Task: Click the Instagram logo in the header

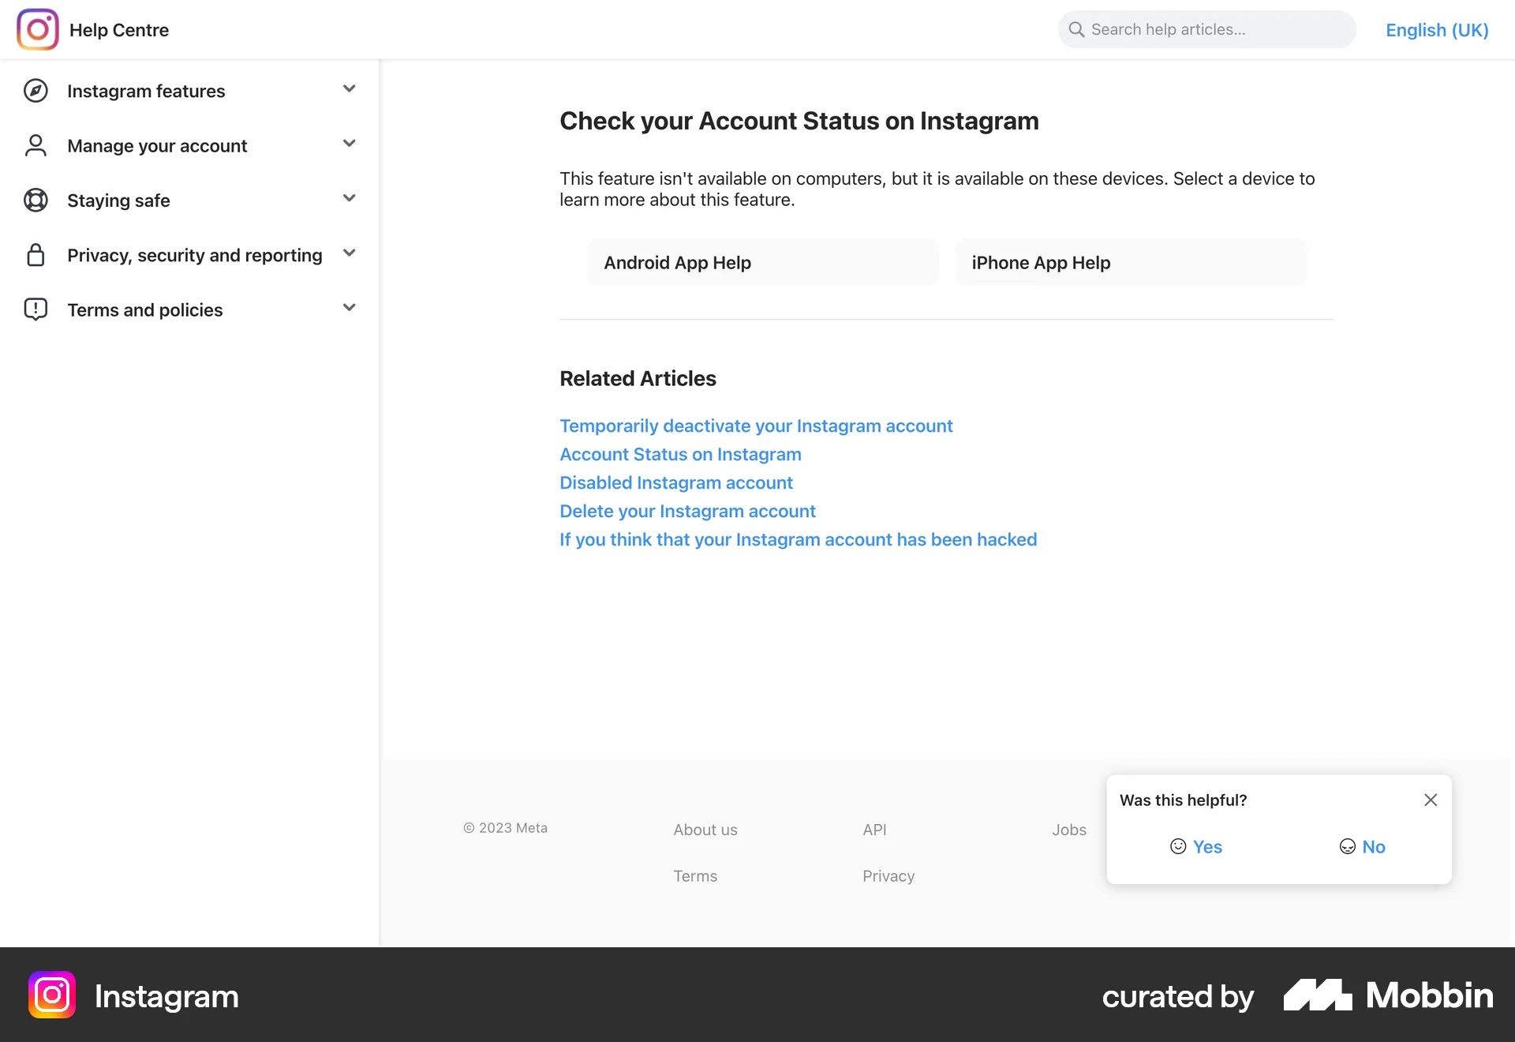Action: 37,29
